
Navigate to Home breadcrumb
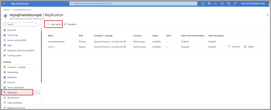point(6,10)
